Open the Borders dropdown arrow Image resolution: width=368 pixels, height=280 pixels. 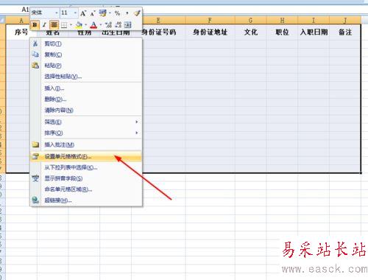tap(71, 25)
